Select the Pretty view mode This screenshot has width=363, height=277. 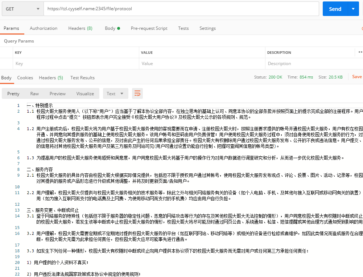tap(13, 93)
